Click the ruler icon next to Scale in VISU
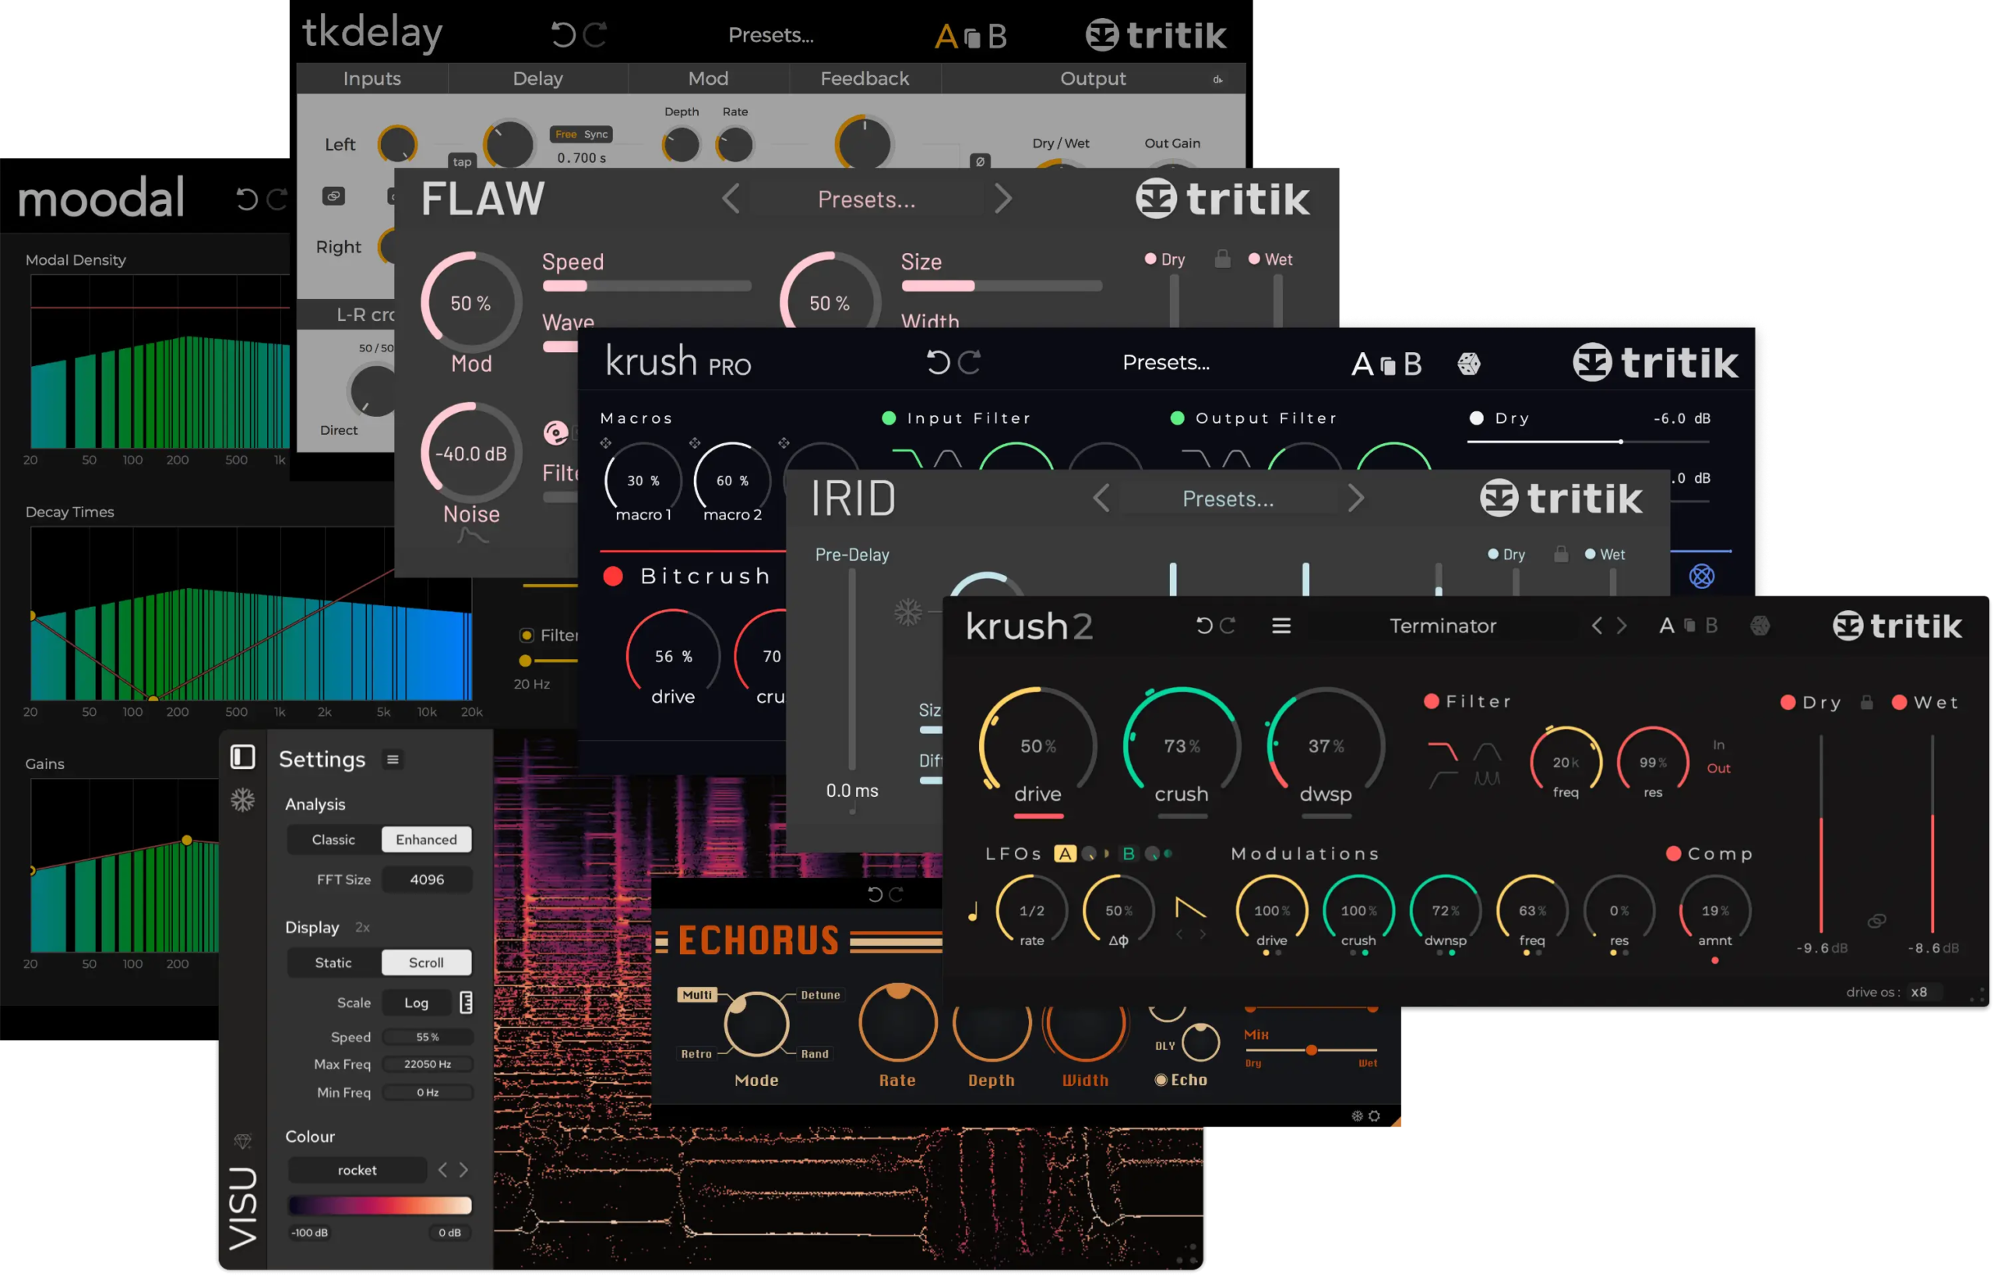The height and width of the screenshot is (1276, 1994). point(467,1003)
